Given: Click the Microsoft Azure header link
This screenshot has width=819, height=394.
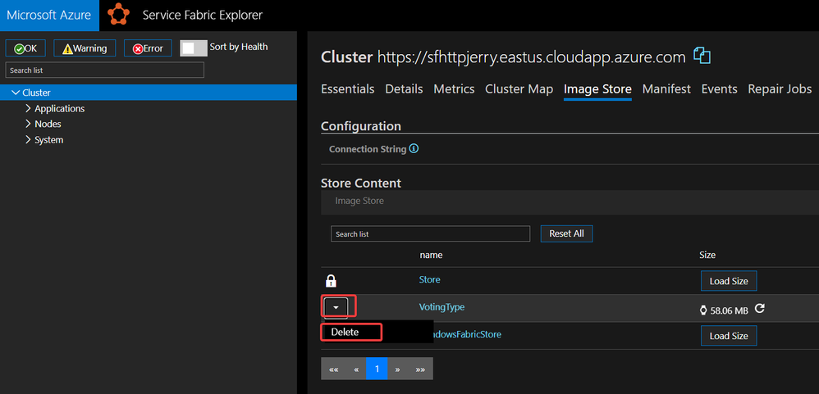Looking at the screenshot, I should pyautogui.click(x=49, y=15).
